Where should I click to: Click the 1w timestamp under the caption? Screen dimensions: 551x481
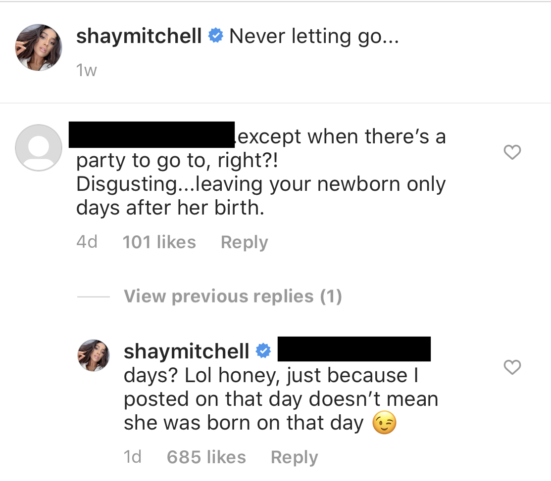click(87, 70)
